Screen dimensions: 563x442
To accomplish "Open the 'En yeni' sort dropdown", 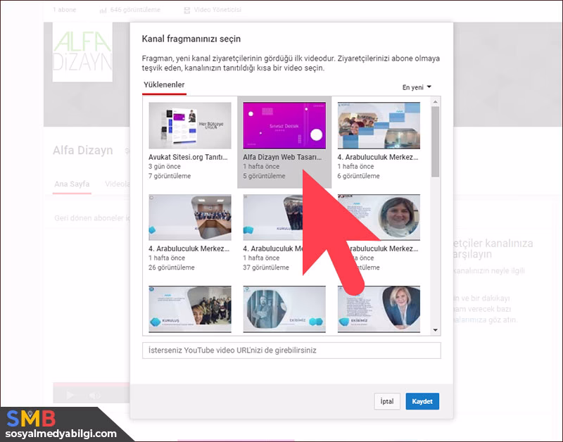I will 417,87.
